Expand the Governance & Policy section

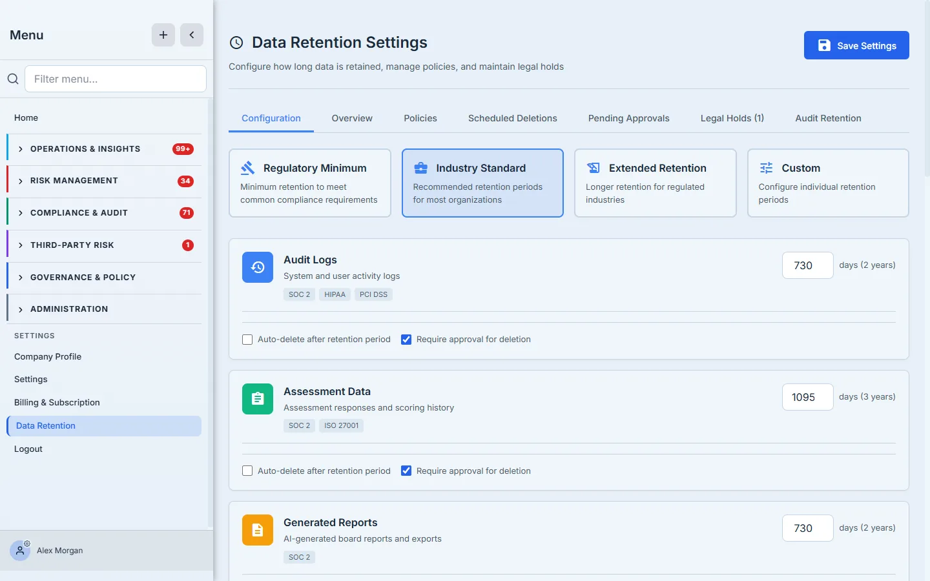pyautogui.click(x=104, y=278)
